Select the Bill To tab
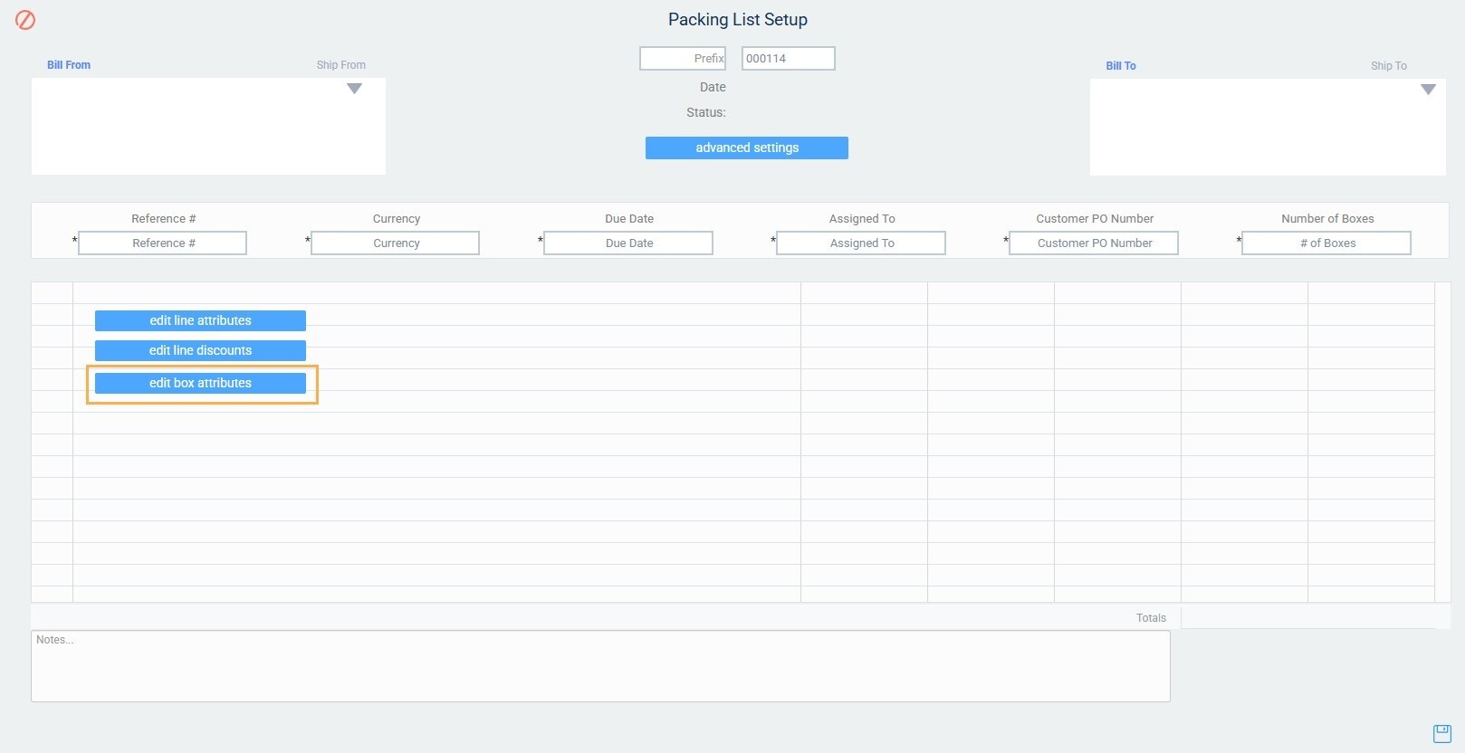 pos(1120,66)
